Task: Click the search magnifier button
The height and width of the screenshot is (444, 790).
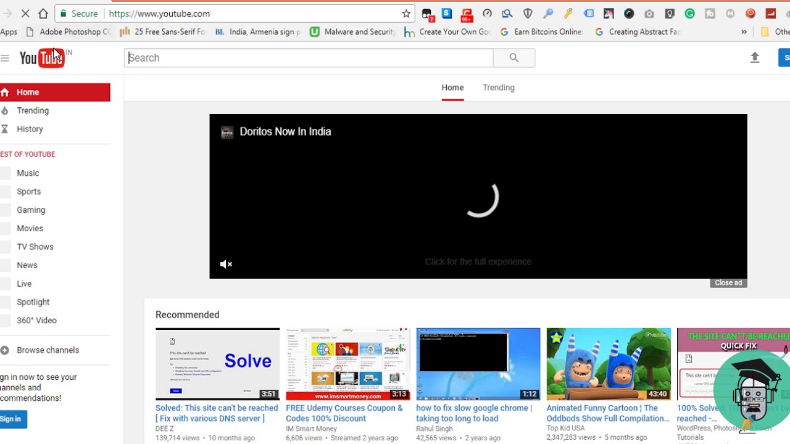Action: pyautogui.click(x=513, y=57)
